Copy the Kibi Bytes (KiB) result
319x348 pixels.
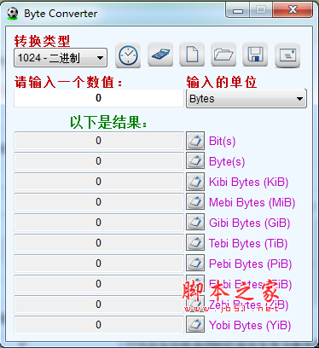click(195, 182)
